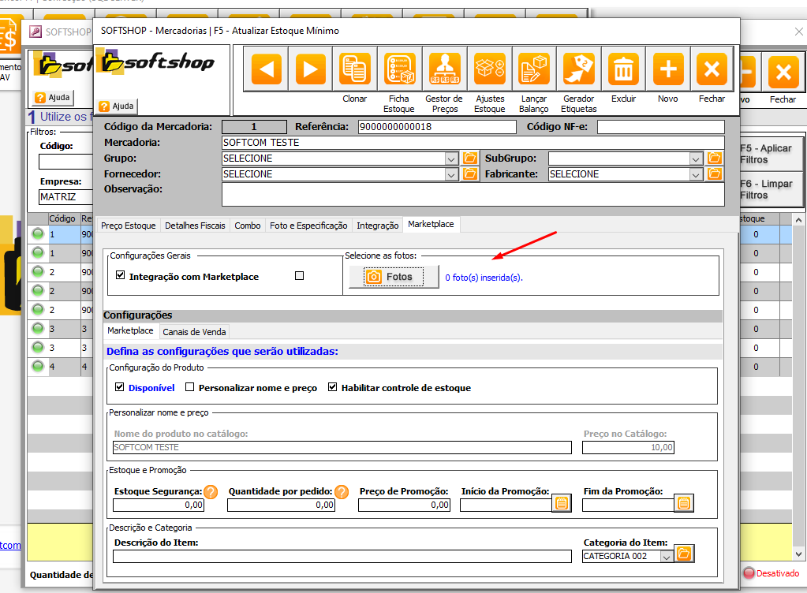Open the Fabricante dropdown list
Screen dimensions: 807x593
(696, 174)
